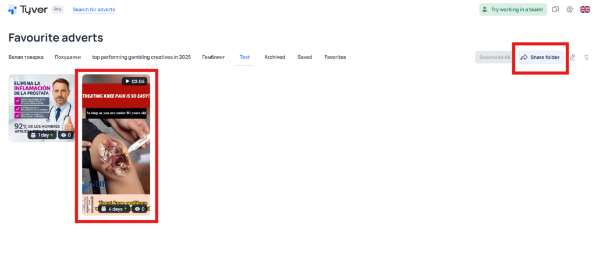Click the 1 day badge on prostate ad
This screenshot has width=596, height=265.
40,135
